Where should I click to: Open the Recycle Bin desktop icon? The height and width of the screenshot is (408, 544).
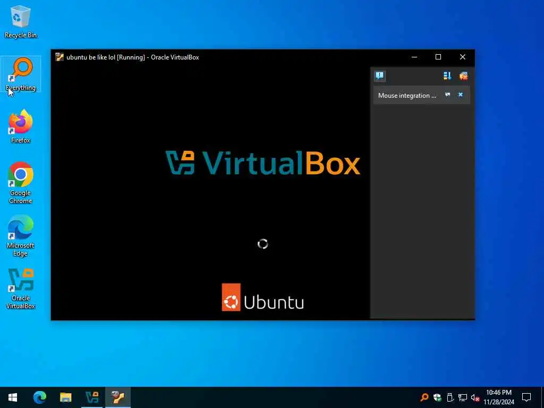click(21, 22)
